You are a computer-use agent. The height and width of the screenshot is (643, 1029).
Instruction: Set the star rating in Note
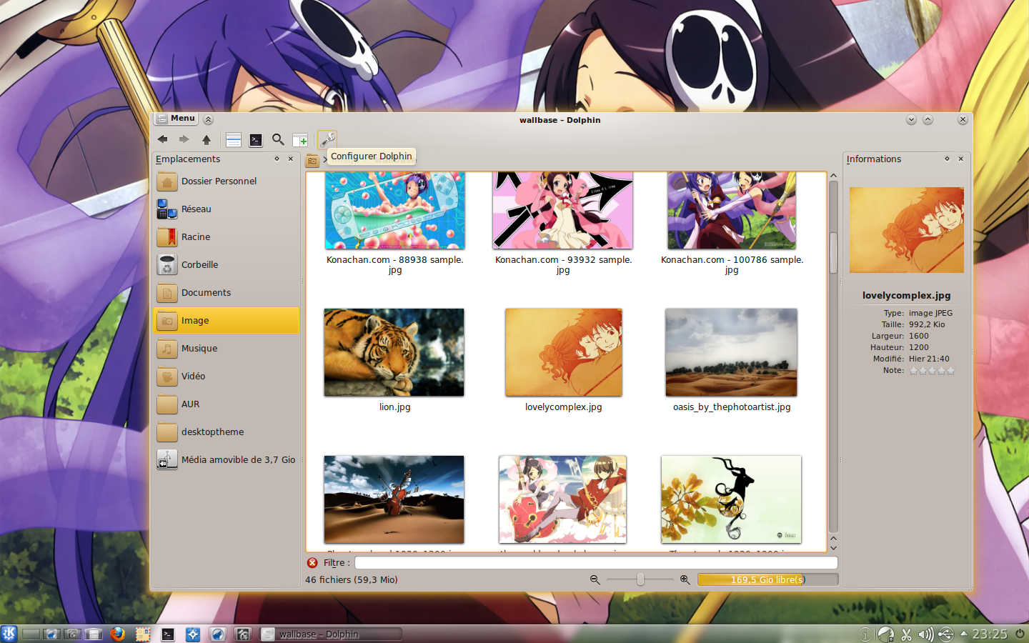tap(932, 371)
